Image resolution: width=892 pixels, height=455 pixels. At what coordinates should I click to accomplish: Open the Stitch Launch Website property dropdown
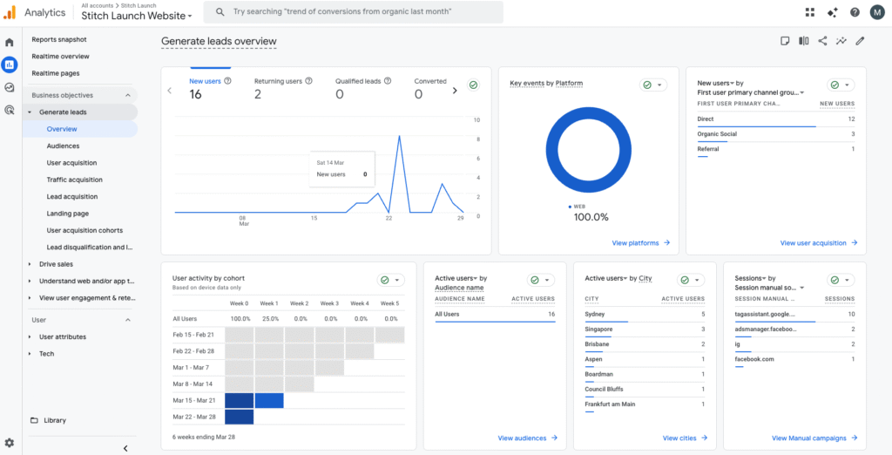click(x=137, y=16)
